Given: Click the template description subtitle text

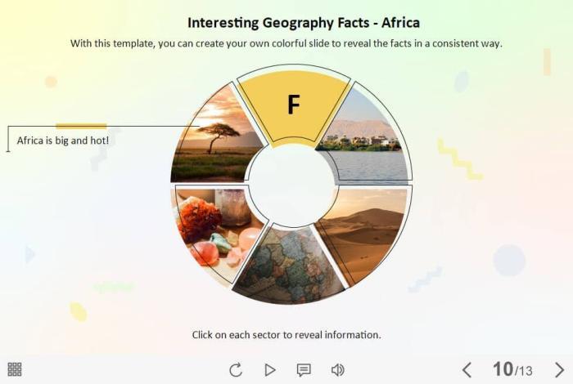Looking at the screenshot, I should (x=286, y=43).
